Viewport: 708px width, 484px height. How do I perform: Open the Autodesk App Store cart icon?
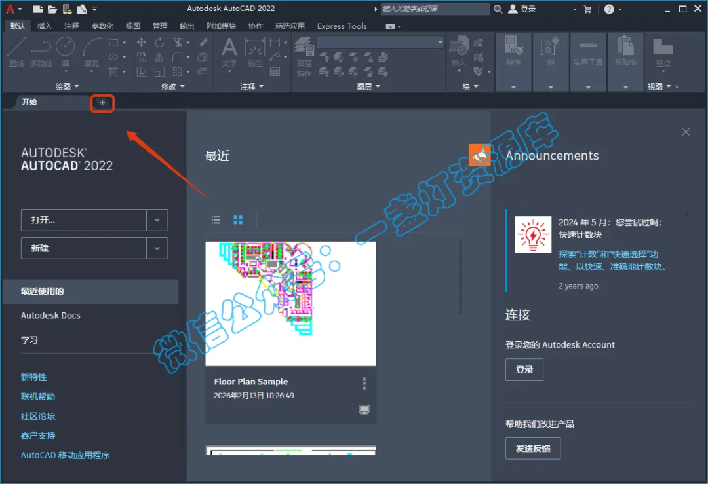587,9
